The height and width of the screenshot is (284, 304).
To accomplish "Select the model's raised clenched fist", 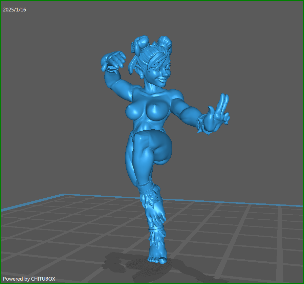I will click(x=113, y=60).
